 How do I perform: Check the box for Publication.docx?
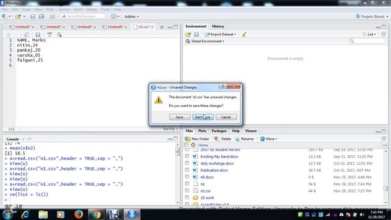(x=187, y=170)
